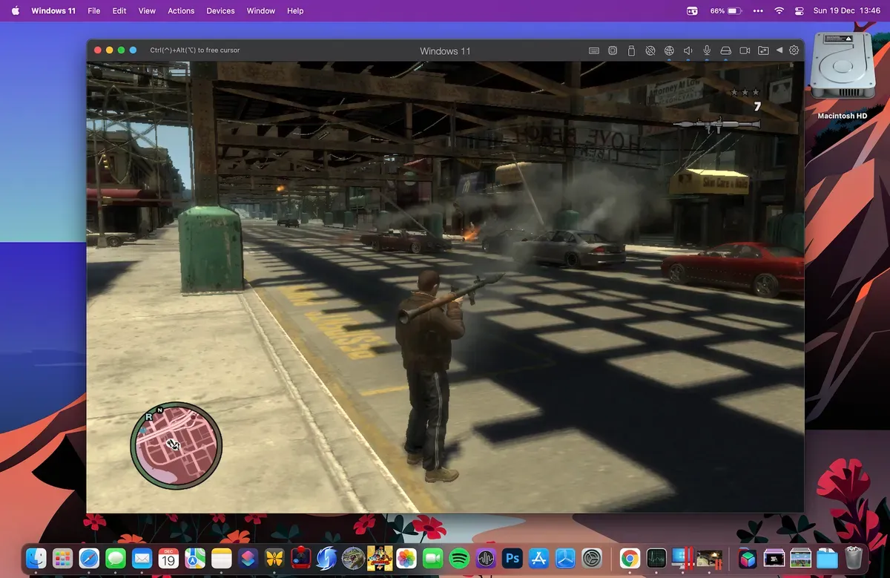This screenshot has height=578, width=890.
Task: Open the Devices menu
Action: pos(220,11)
